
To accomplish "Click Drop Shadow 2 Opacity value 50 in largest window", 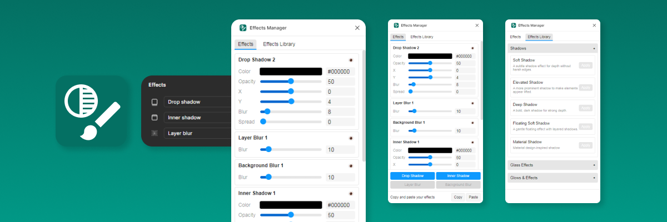I will [340, 82].
